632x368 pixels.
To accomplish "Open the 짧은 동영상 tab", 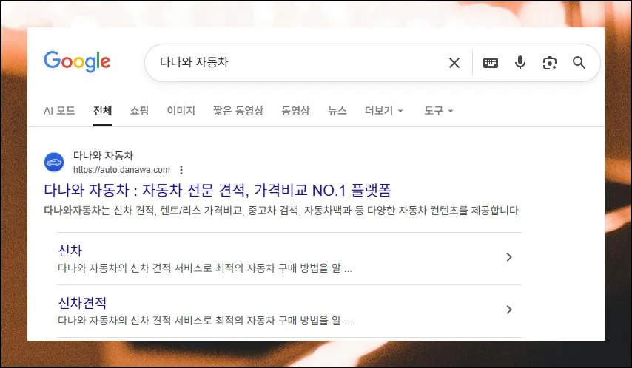I will coord(238,111).
